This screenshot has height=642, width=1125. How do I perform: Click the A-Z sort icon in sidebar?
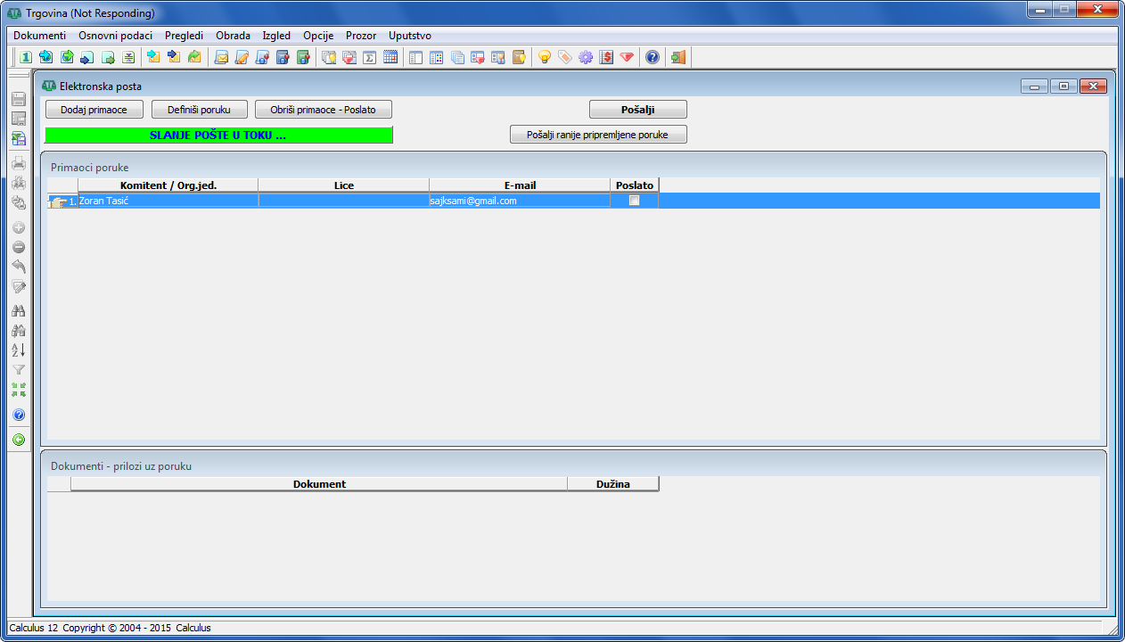point(18,350)
